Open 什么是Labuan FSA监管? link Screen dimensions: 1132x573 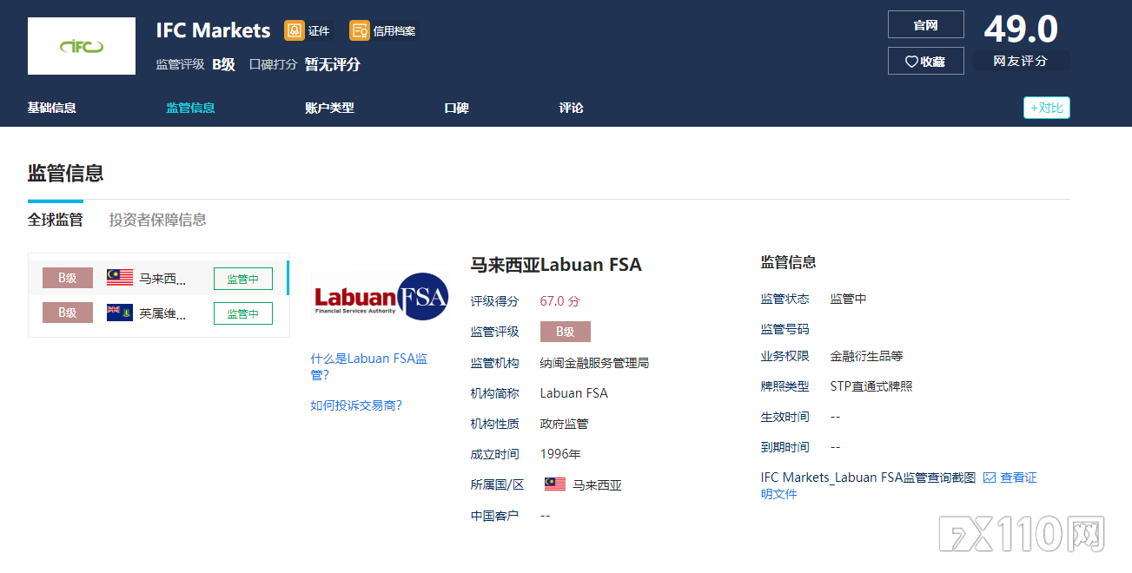tap(369, 366)
